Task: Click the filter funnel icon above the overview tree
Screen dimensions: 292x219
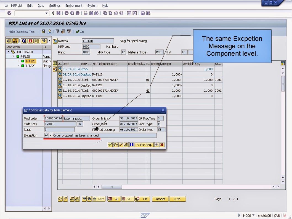Action: 57,31
